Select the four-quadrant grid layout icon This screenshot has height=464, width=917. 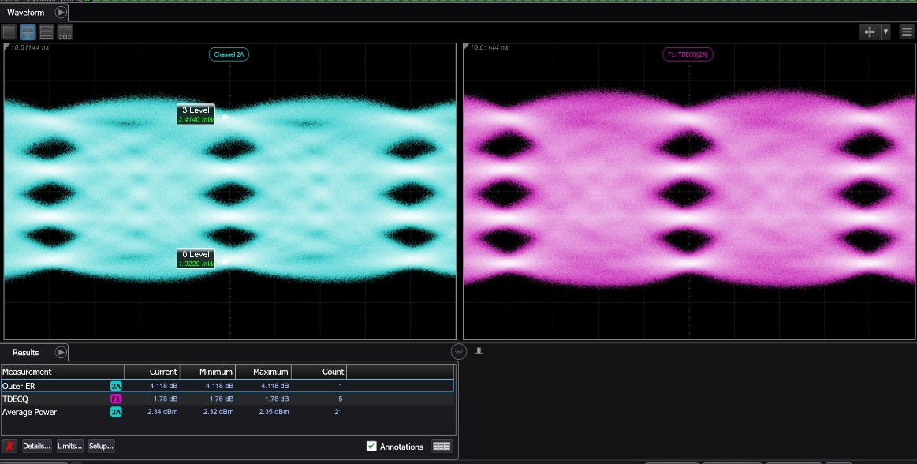(28, 32)
